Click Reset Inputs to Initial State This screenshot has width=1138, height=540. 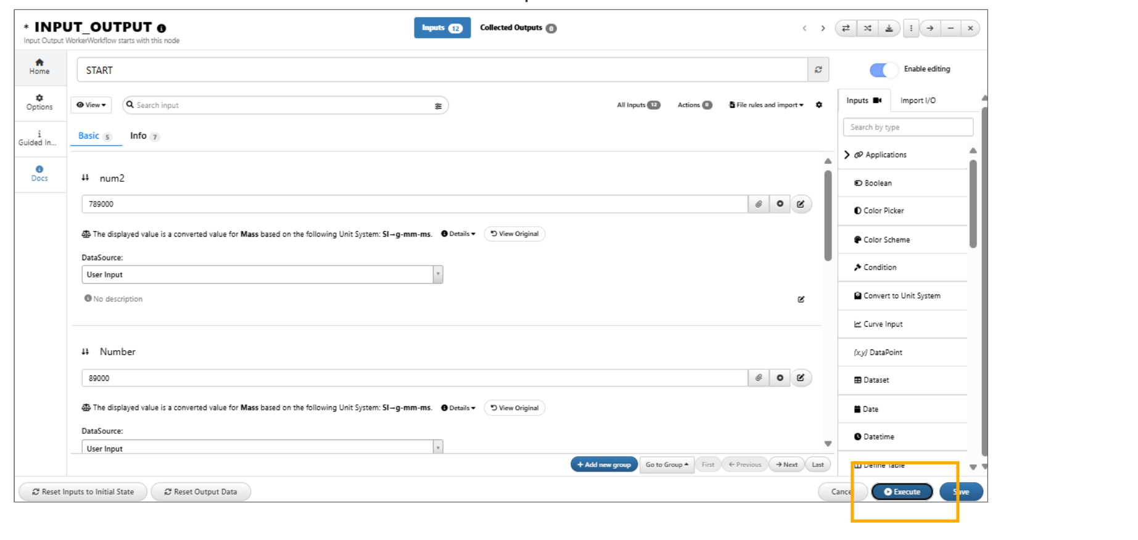[x=83, y=492]
